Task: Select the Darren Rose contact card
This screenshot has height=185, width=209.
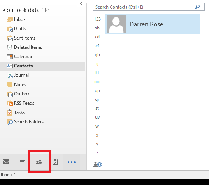Action: 153,24
